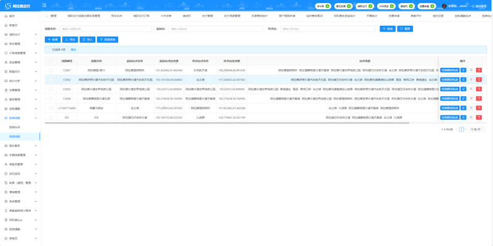The height and width of the screenshot is (246, 493).
Task: Switch to the 支付管理 tab
Action: click(x=207, y=16)
